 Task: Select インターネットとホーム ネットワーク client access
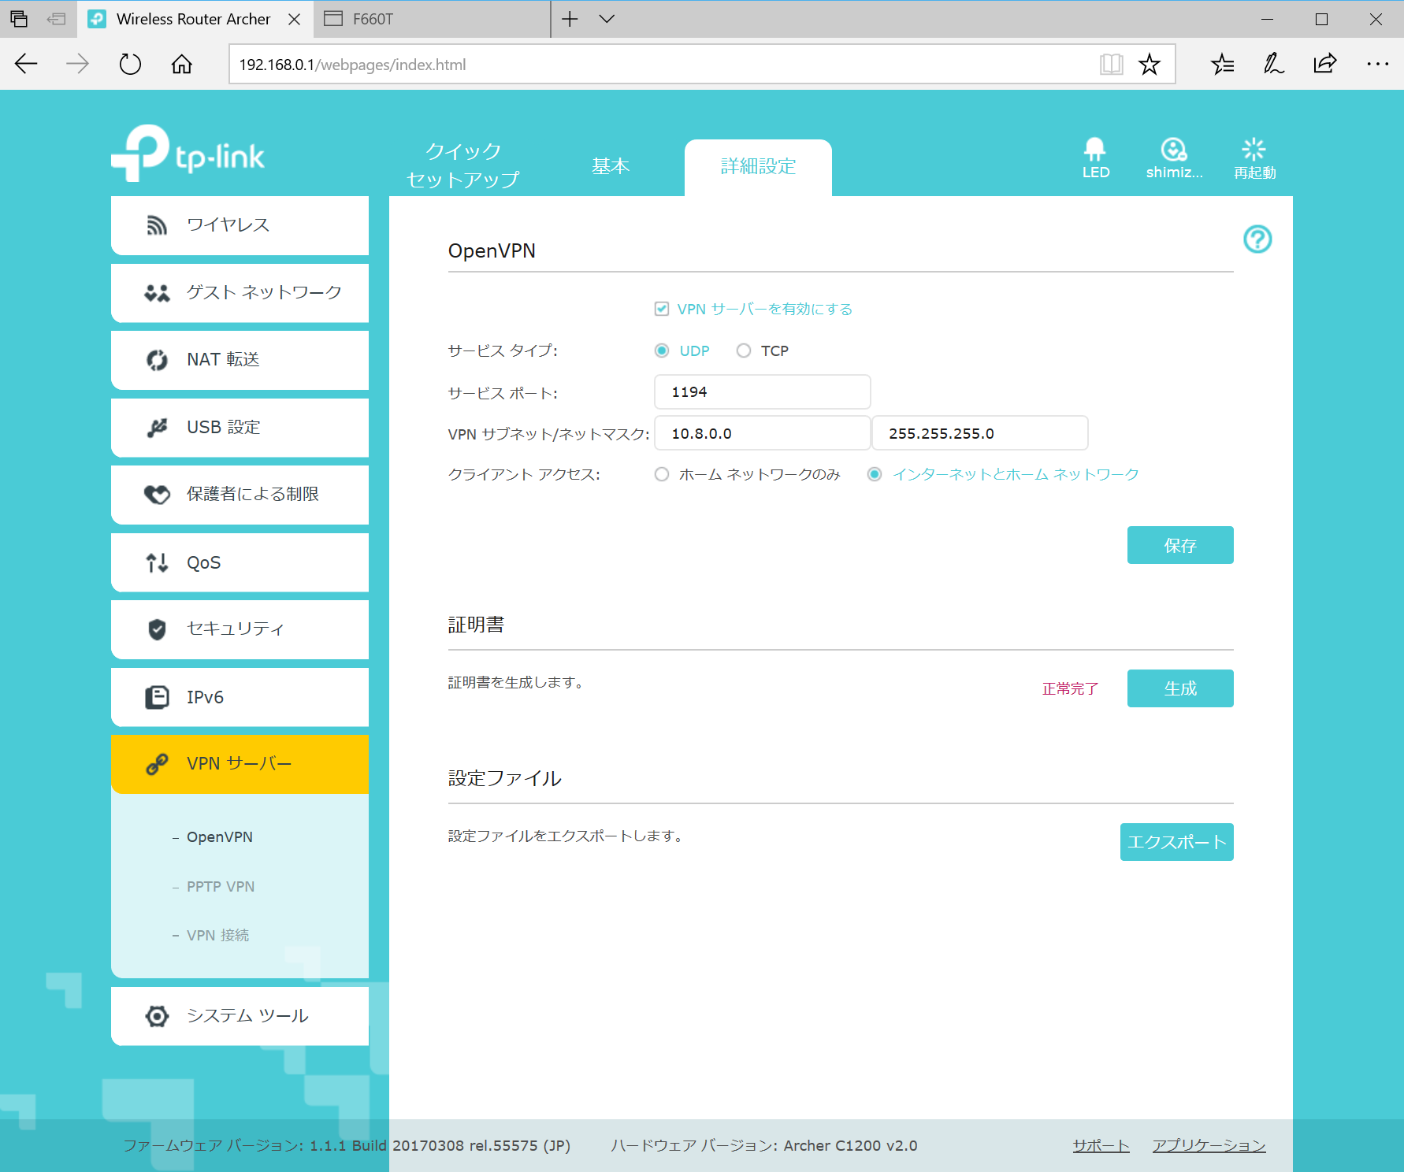click(875, 474)
